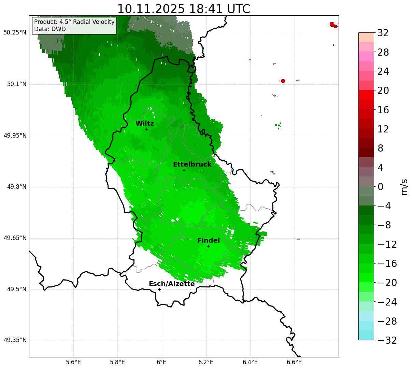Click the 6.6°E longitude label
The height and width of the screenshot is (369, 412).
[294, 362]
